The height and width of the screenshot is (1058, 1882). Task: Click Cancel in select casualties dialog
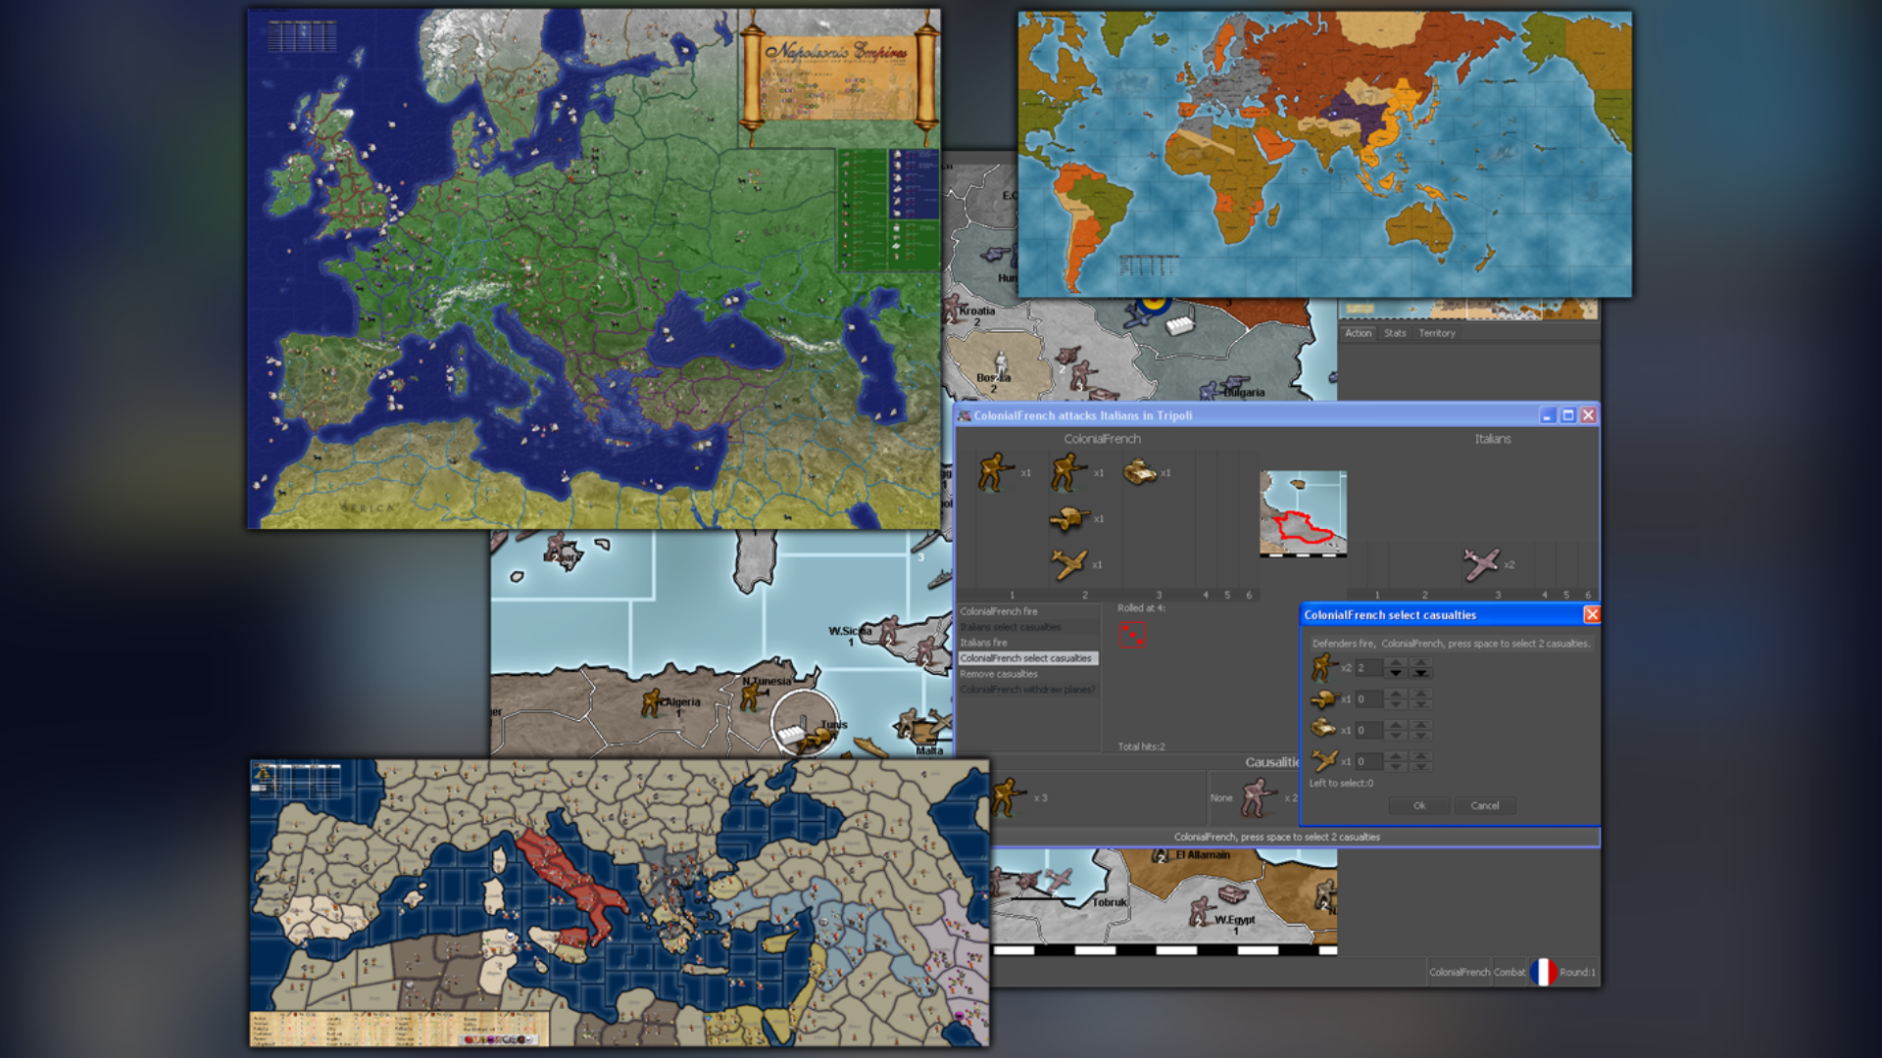tap(1485, 805)
